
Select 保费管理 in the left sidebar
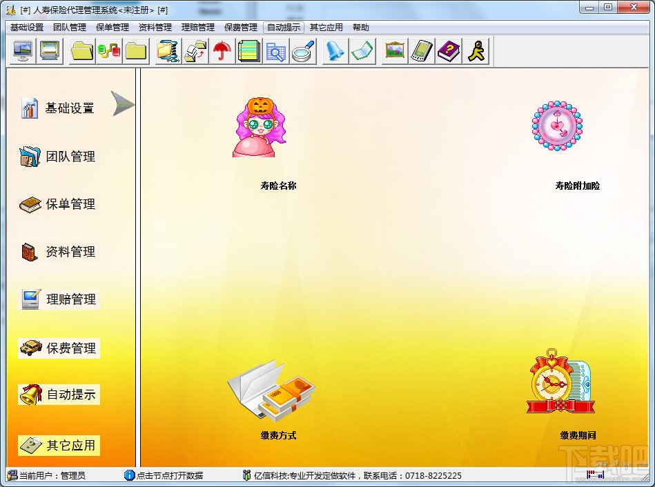click(59, 348)
